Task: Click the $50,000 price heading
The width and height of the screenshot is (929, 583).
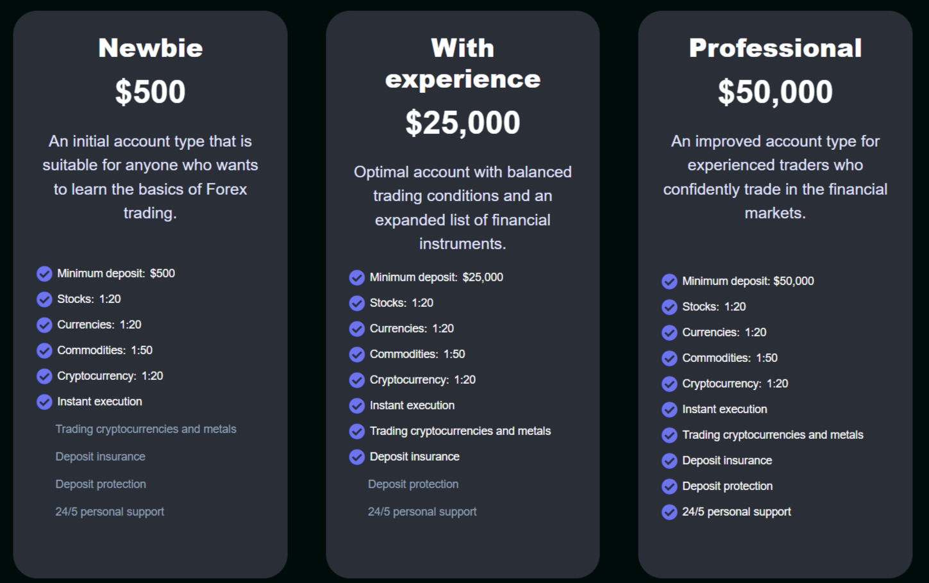Action: (775, 92)
